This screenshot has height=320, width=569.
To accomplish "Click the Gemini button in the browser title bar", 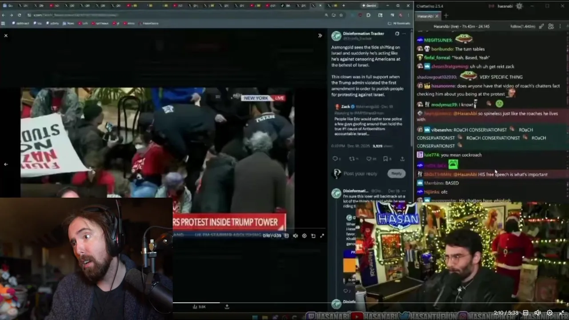I will point(370,5).
